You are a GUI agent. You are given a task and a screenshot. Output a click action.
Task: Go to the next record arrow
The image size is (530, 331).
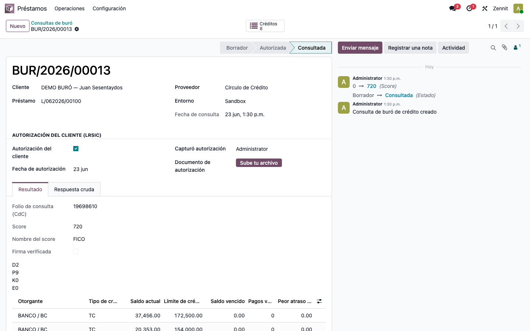(x=518, y=26)
